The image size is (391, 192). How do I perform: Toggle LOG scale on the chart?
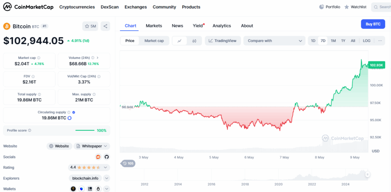point(367,41)
